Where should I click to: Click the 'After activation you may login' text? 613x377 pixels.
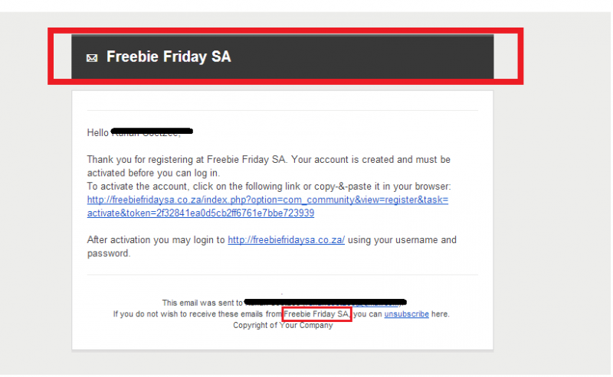pyautogui.click(x=156, y=239)
